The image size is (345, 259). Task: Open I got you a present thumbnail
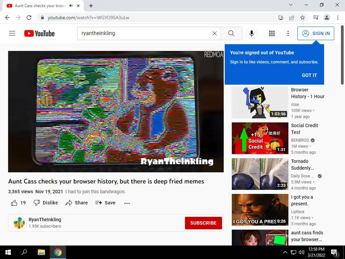[x=260, y=210]
